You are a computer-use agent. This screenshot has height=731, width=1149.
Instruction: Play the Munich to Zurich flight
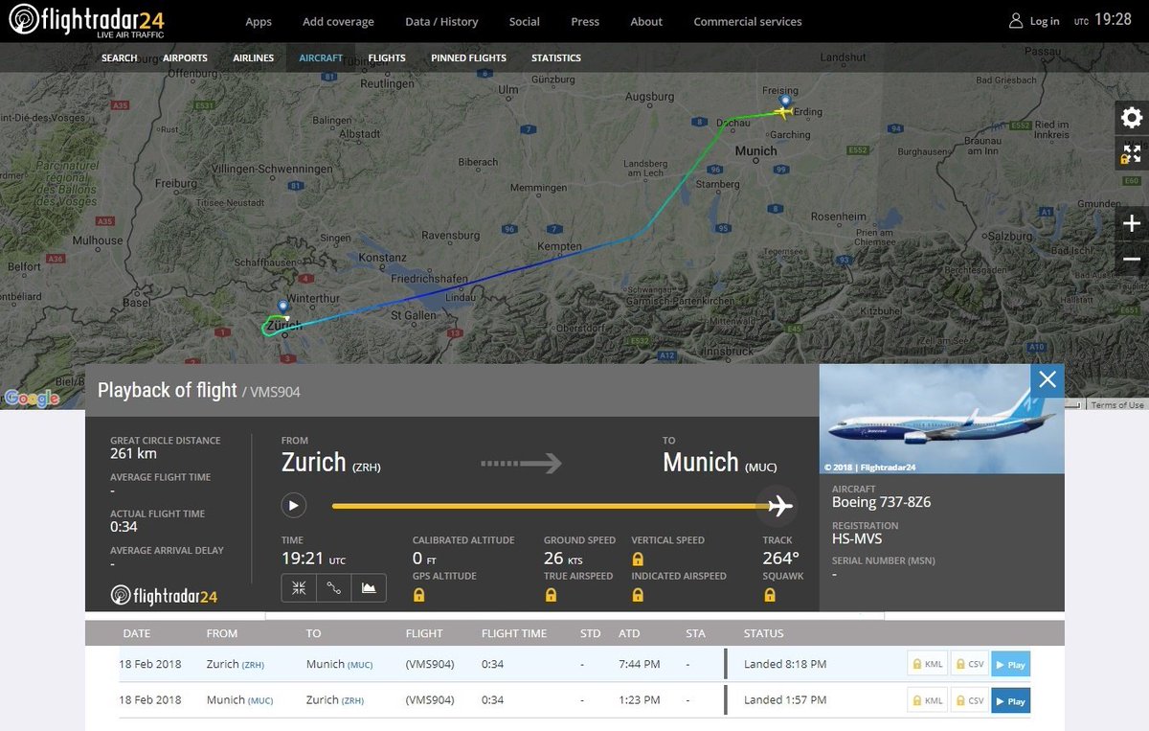1010,700
